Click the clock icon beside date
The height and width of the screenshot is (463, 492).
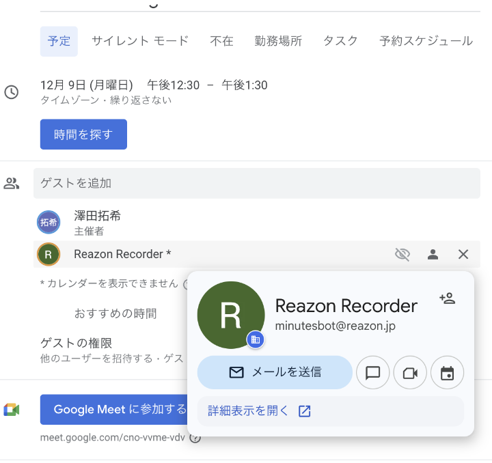pyautogui.click(x=12, y=92)
